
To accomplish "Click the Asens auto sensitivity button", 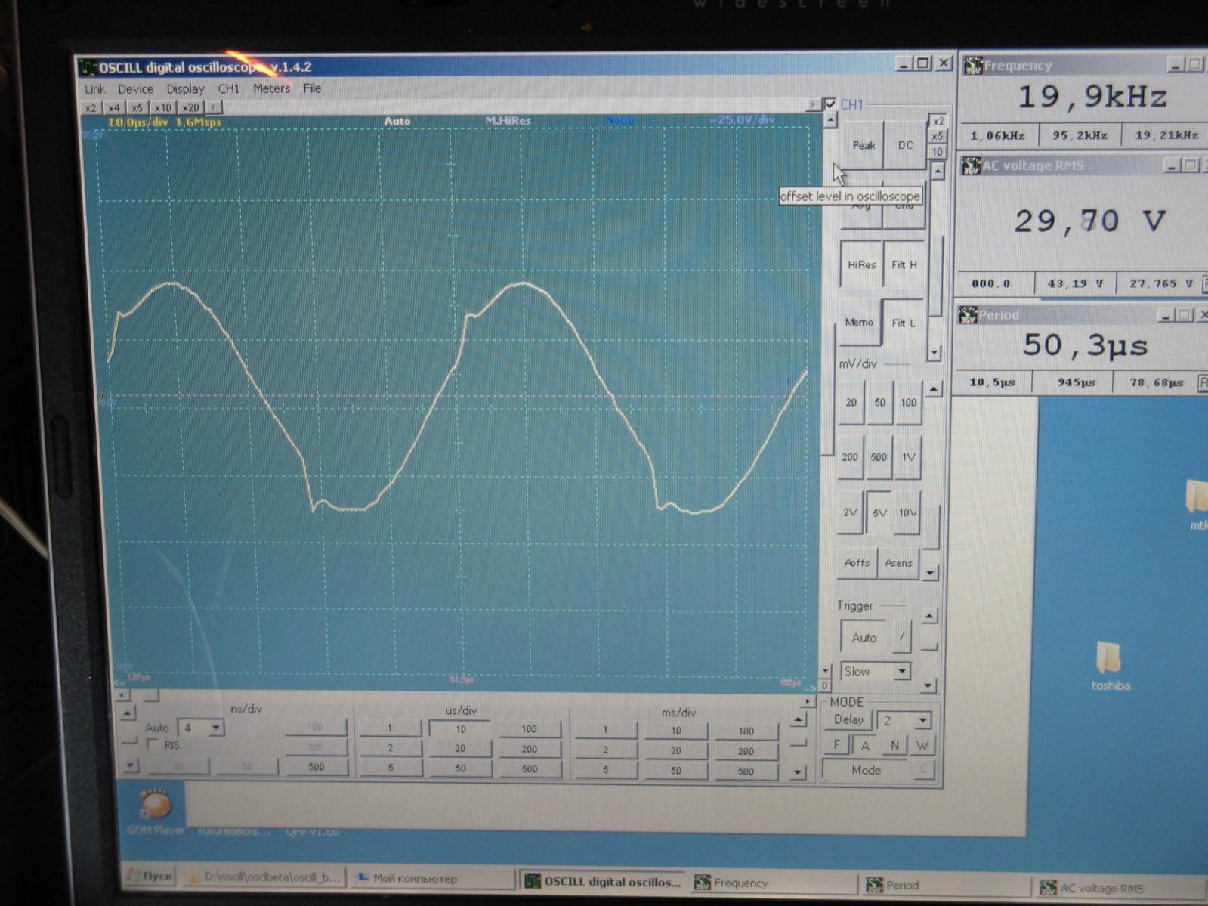I will click(x=898, y=563).
